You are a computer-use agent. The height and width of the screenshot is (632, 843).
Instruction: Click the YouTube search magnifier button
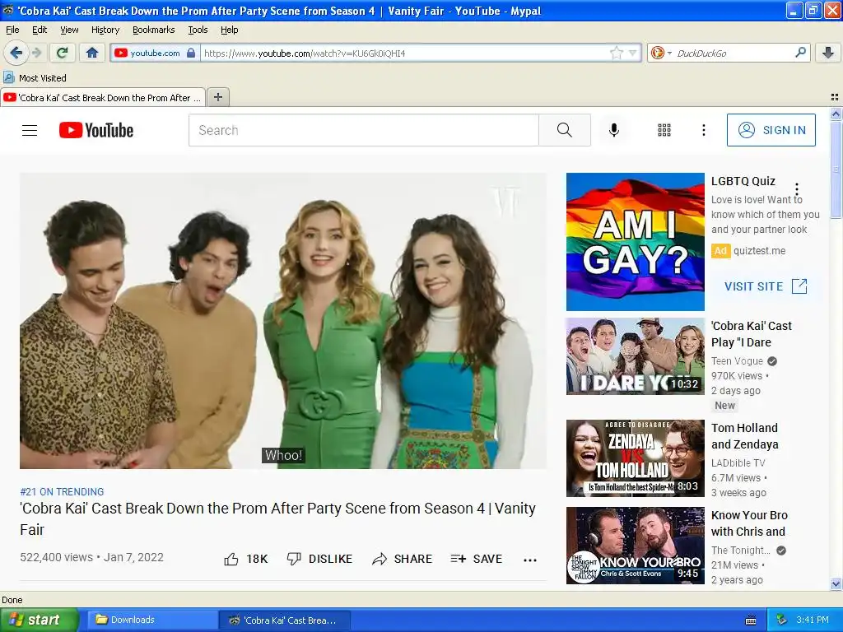[x=565, y=130]
